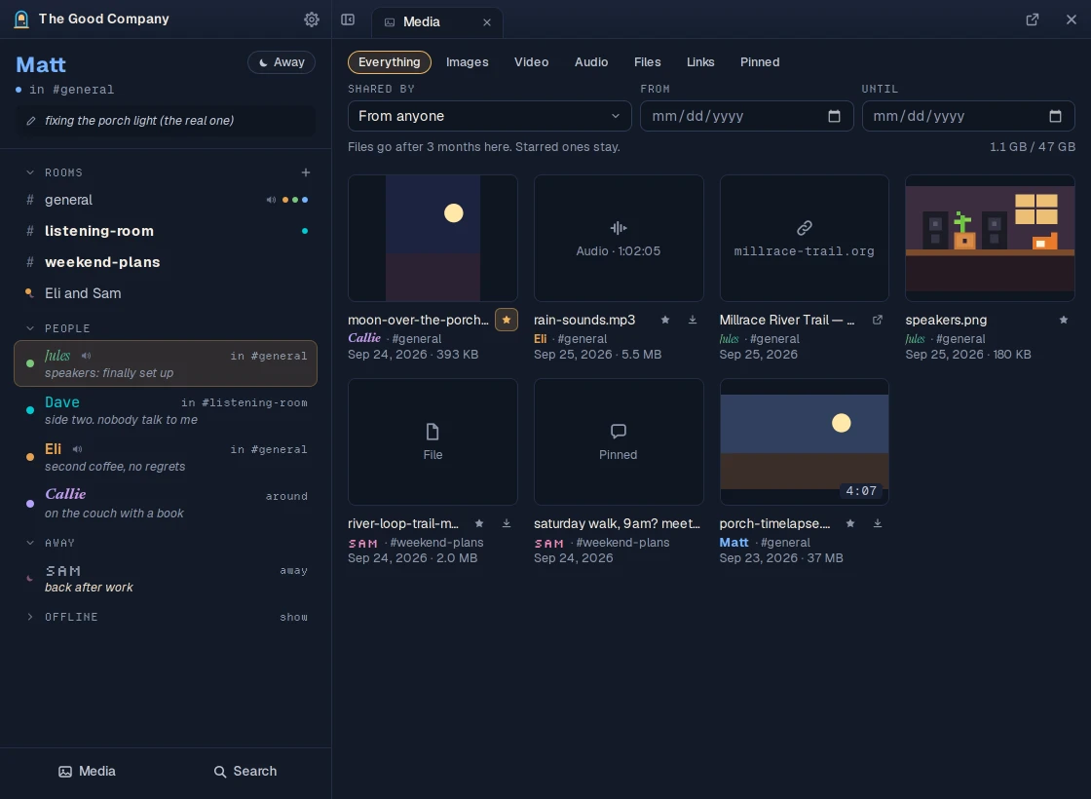Click the UNTIL date field
Viewport: 1091px width, 799px height.
968,116
